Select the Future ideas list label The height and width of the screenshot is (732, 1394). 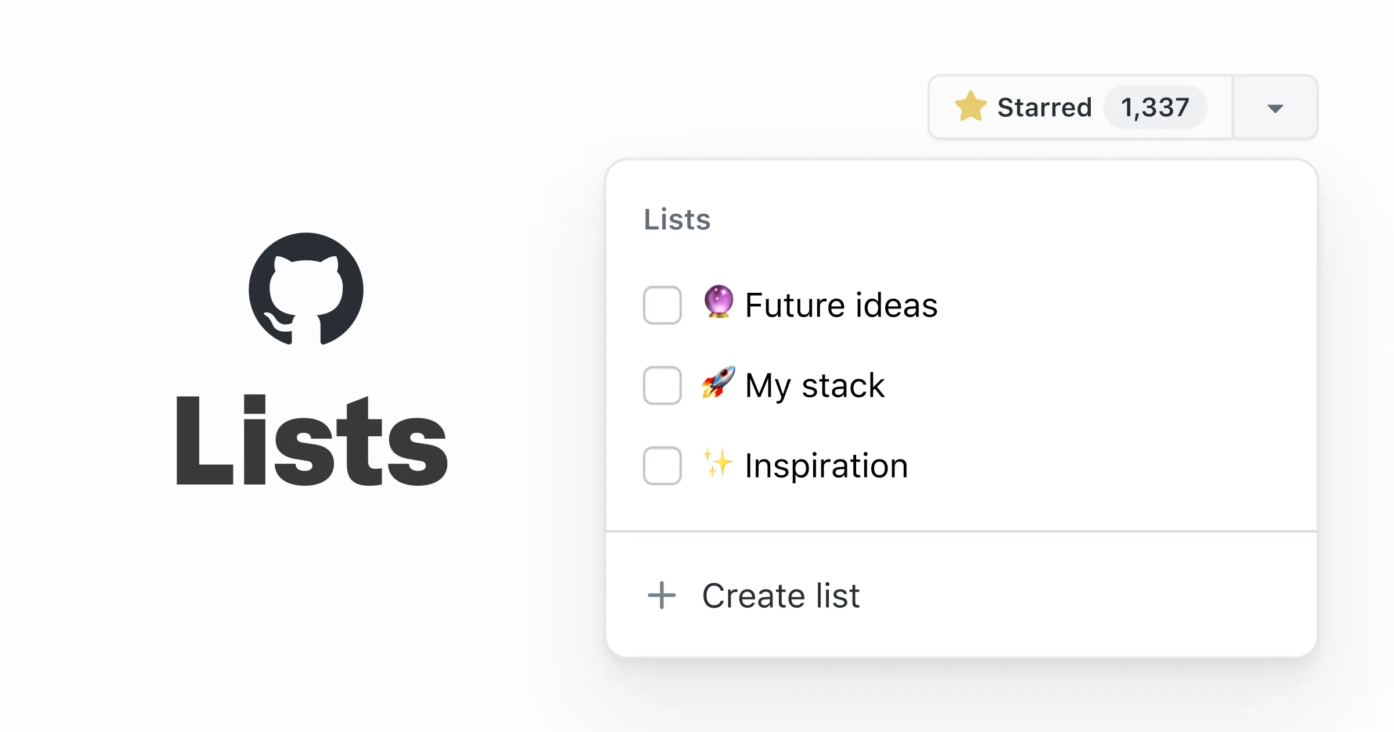coord(841,305)
